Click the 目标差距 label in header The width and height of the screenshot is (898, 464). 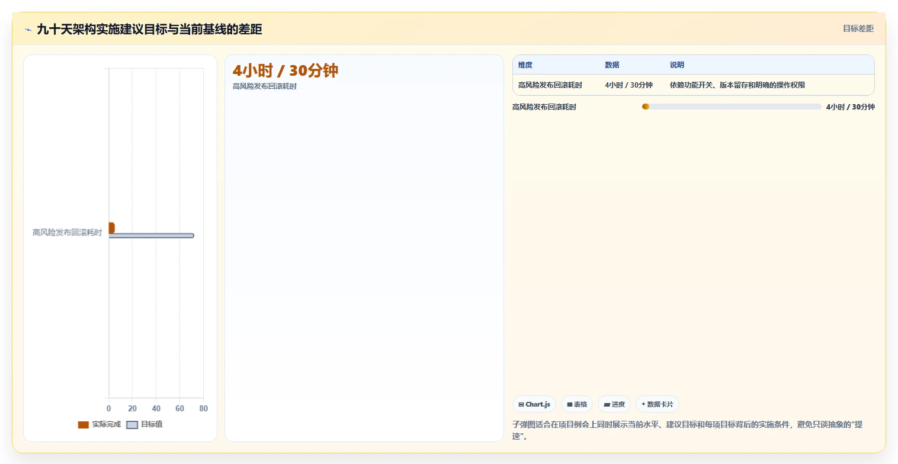[x=858, y=28]
